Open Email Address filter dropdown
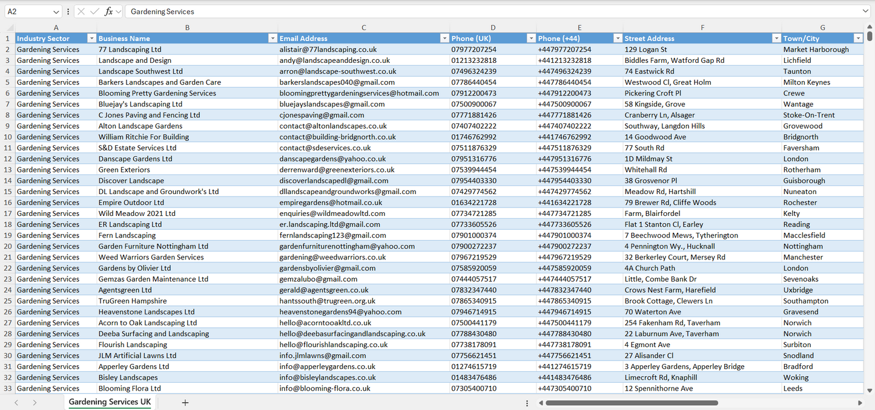875x410 pixels. [444, 38]
